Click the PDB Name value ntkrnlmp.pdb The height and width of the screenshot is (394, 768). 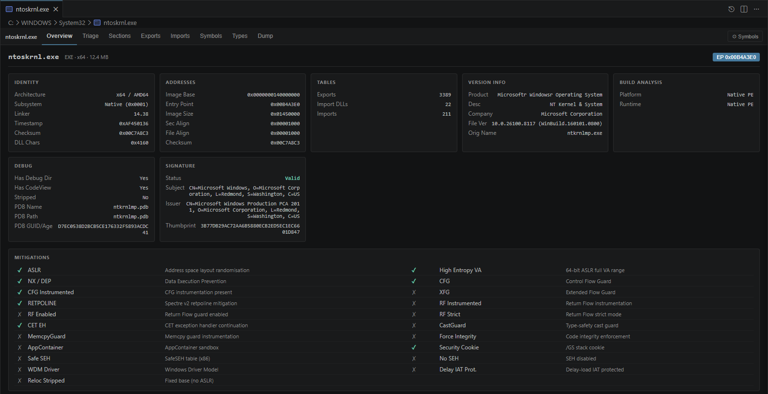pos(131,207)
